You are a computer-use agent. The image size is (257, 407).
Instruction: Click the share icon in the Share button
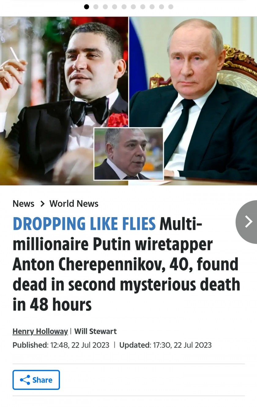pyautogui.click(x=25, y=380)
